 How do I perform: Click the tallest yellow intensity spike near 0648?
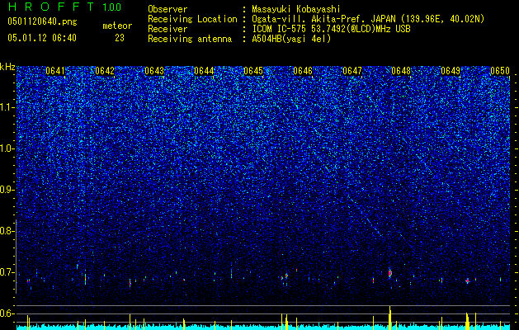pos(390,318)
